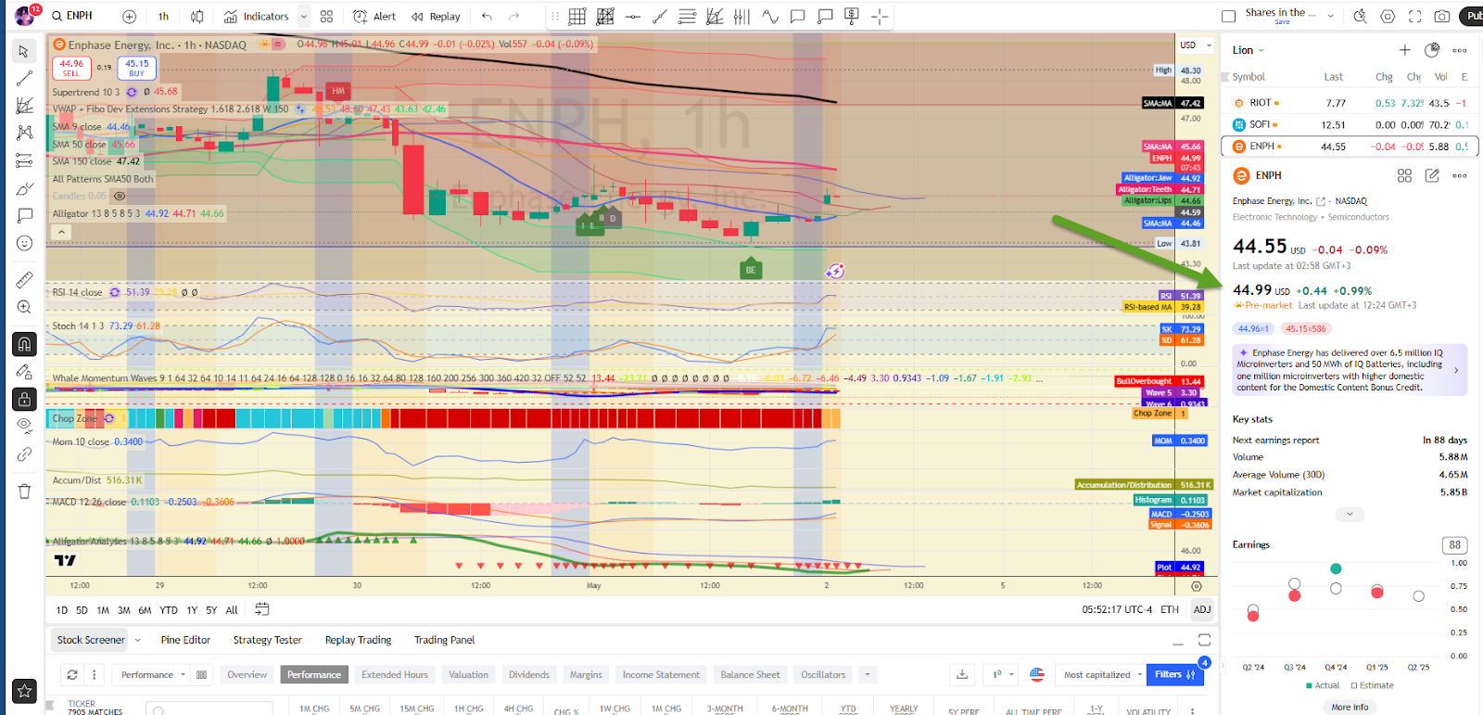Remove drawings with trash icon
This screenshot has height=715, width=1483.
click(x=25, y=492)
